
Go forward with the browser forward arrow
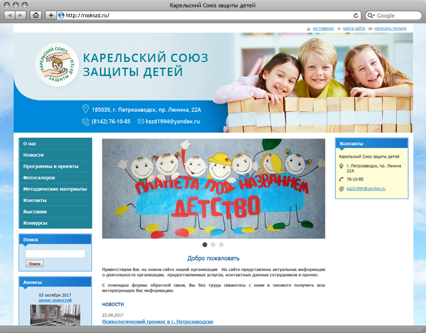click(21, 15)
